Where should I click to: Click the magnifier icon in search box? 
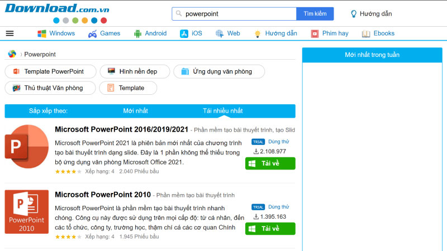click(x=179, y=13)
